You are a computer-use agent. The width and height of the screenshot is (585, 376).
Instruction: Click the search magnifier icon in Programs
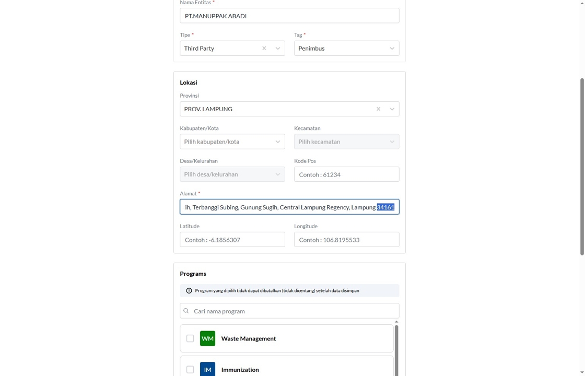(x=186, y=311)
